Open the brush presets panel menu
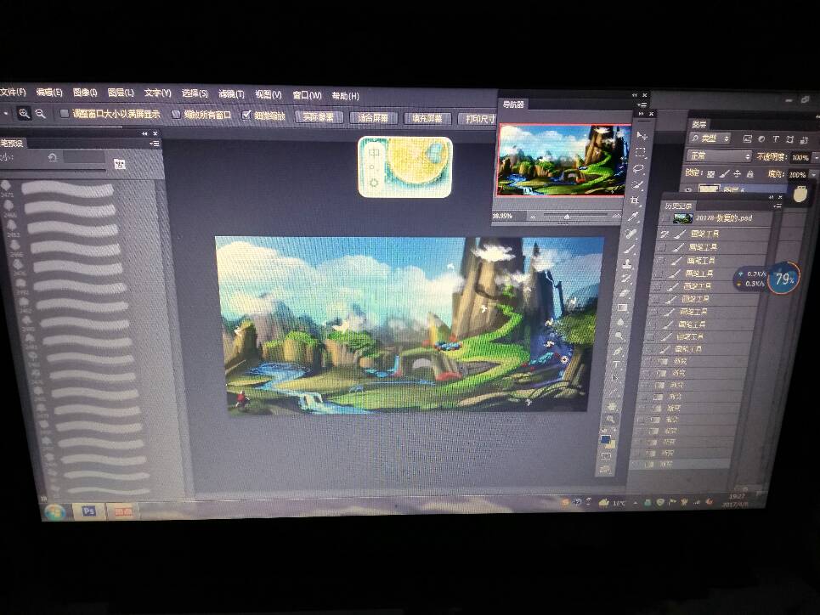 pyautogui.click(x=155, y=144)
